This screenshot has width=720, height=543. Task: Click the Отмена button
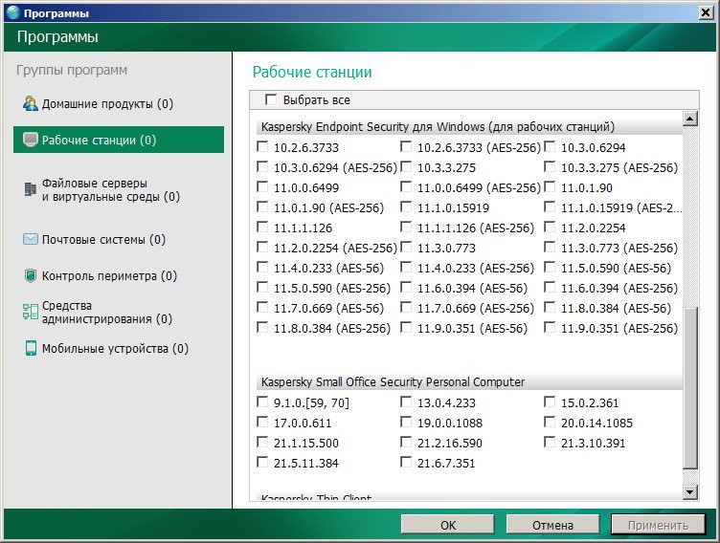pos(552,525)
